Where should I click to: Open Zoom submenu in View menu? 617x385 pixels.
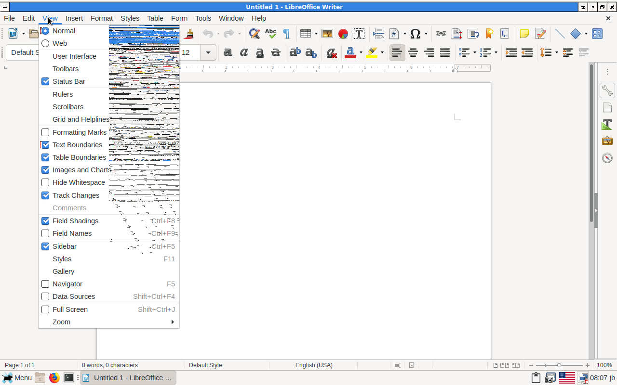tap(109, 322)
